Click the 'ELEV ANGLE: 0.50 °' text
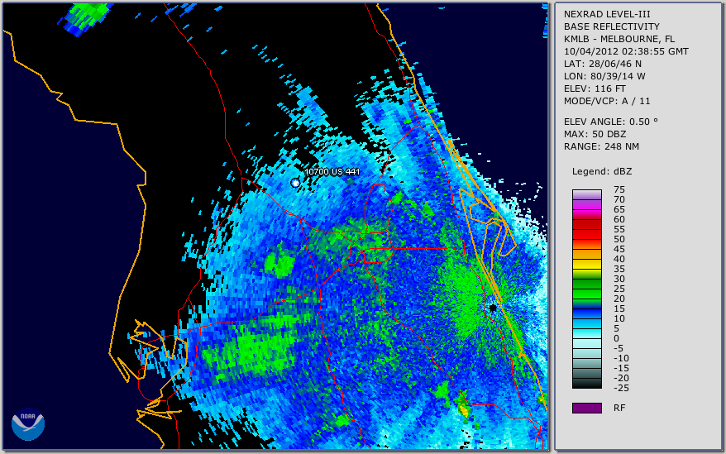This screenshot has width=726, height=454. pyautogui.click(x=610, y=122)
